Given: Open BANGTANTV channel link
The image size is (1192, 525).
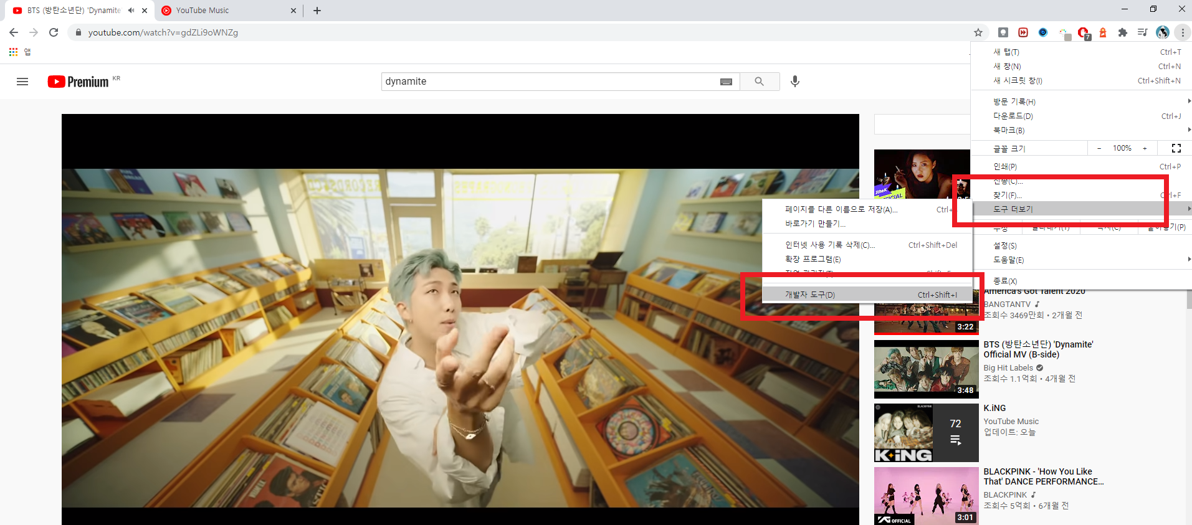Looking at the screenshot, I should pyautogui.click(x=1007, y=305).
